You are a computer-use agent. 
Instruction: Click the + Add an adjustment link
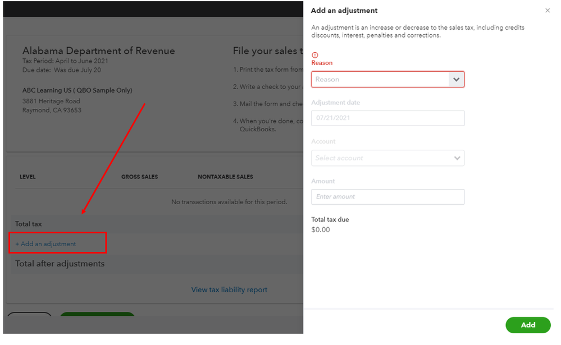(x=46, y=244)
